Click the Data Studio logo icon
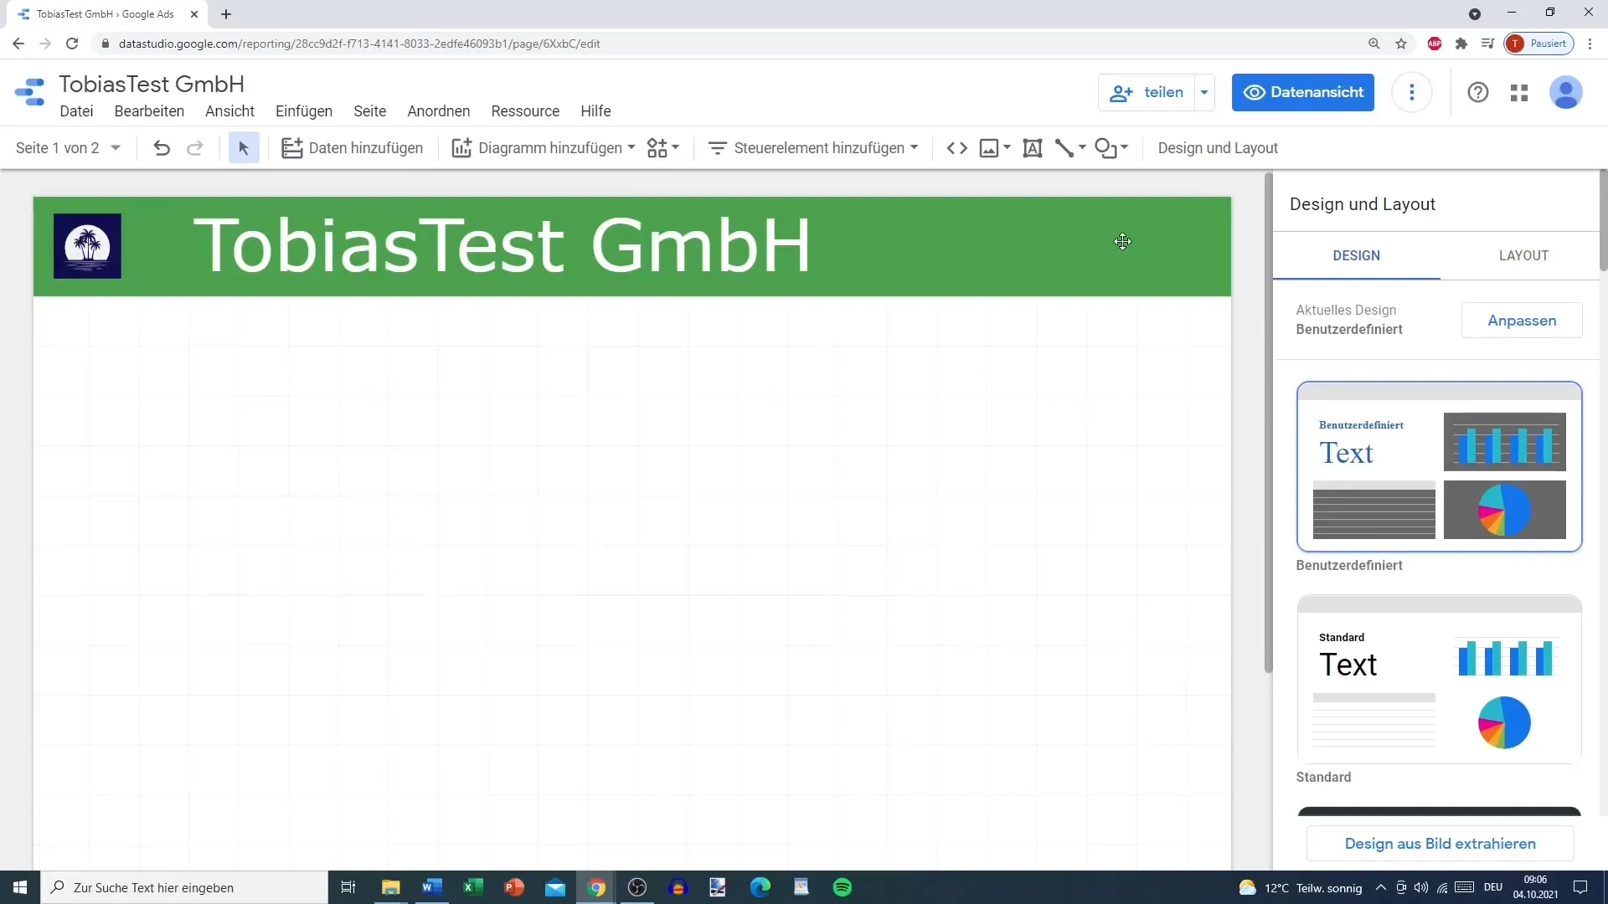 coord(30,92)
